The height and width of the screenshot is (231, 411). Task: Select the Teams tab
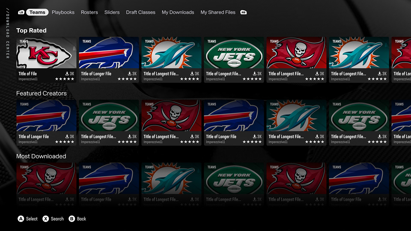(37, 12)
